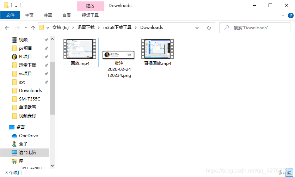
Task: Expand the ribbon with the chevron
Action: (x=283, y=16)
